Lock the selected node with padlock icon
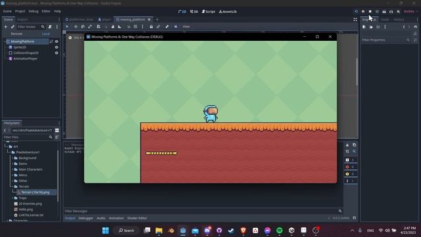The width and height of the screenshot is (421, 237). point(151,26)
